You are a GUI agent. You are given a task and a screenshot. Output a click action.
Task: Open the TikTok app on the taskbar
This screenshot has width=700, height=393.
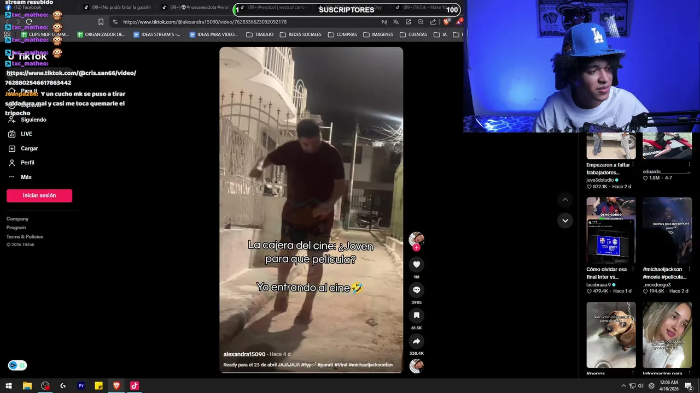tap(135, 386)
